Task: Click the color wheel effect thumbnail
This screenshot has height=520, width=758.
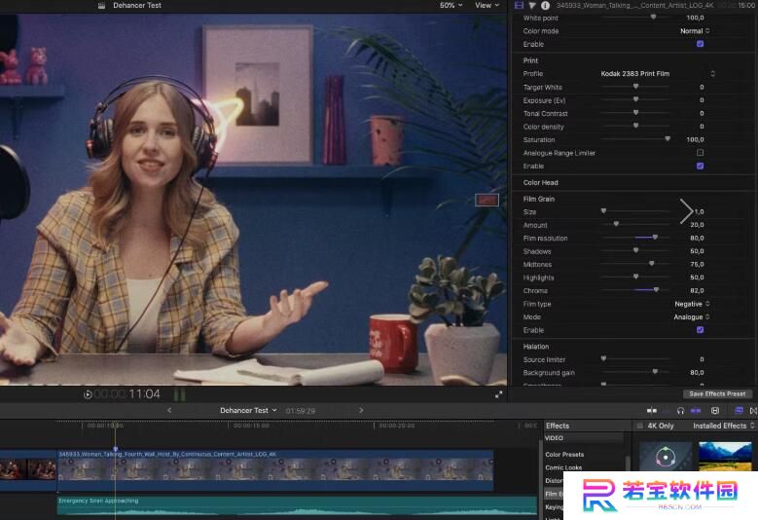Action: [x=666, y=456]
